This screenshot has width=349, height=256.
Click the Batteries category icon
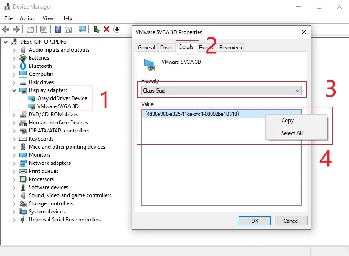click(23, 58)
